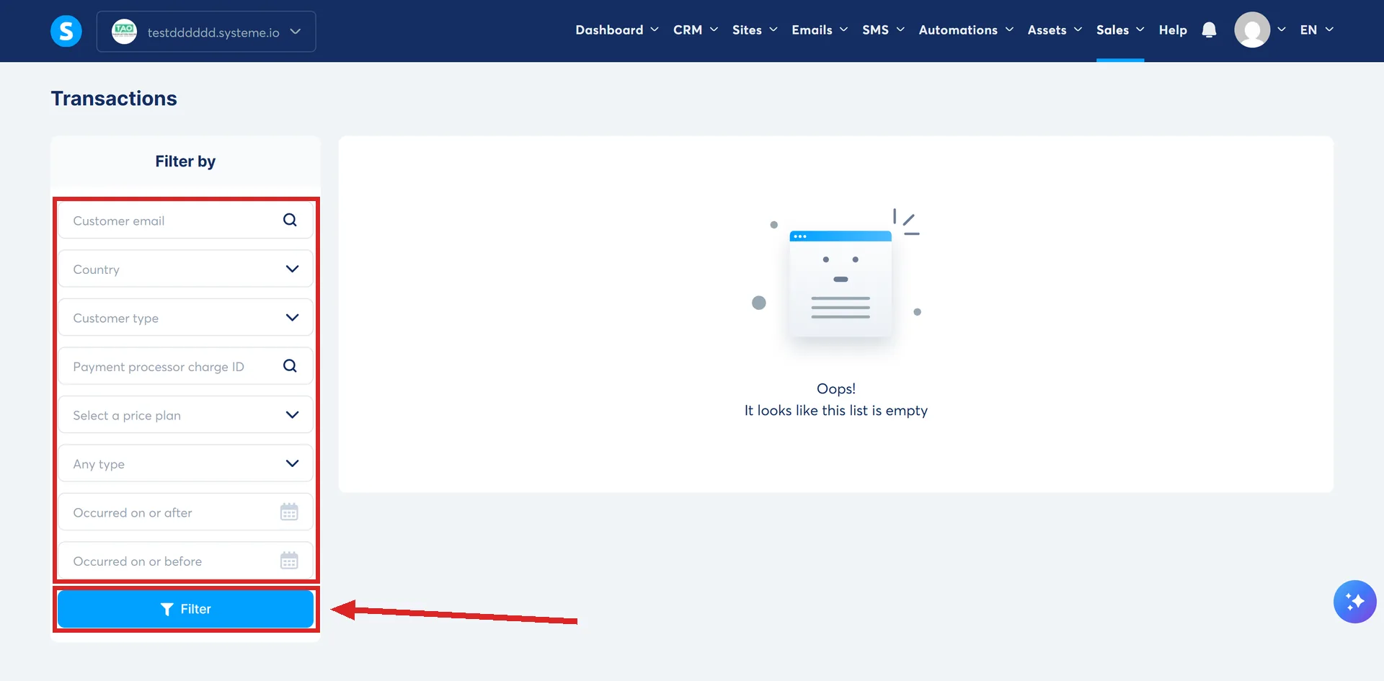Click the Help link
Screen dimensions: 1384x681
[1173, 30]
